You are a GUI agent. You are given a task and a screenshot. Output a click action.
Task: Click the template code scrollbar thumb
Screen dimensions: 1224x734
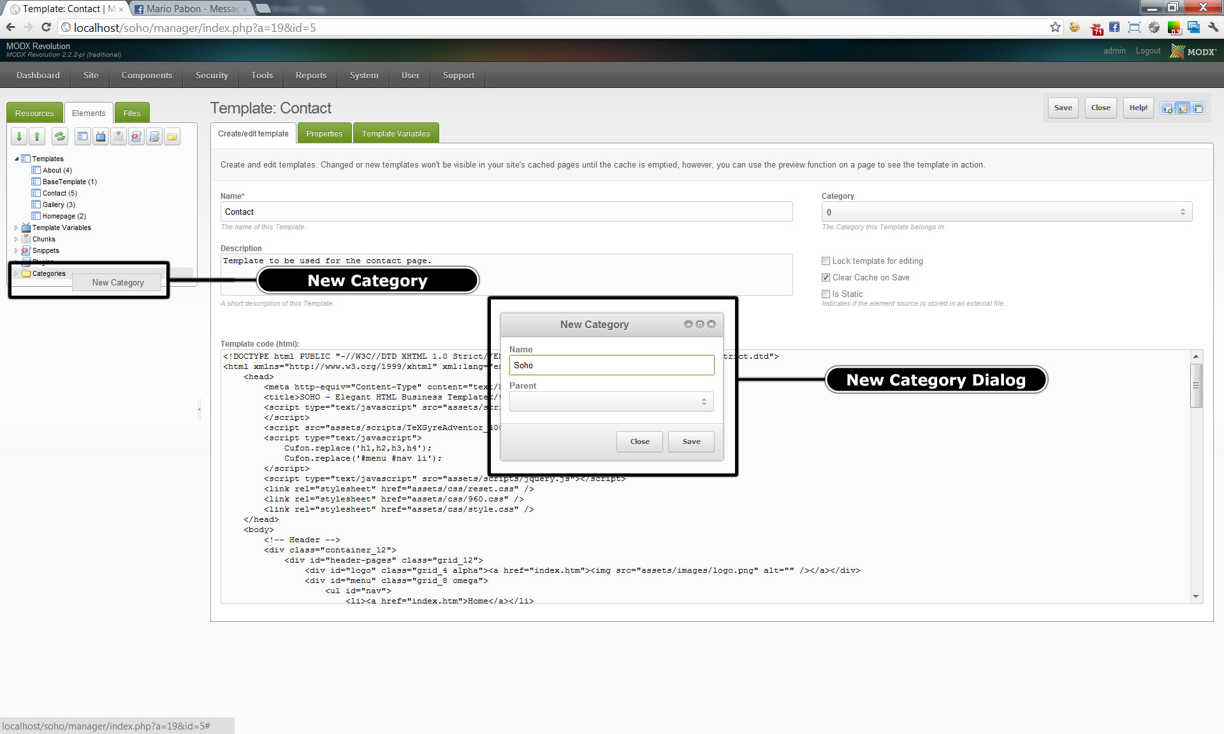1196,385
